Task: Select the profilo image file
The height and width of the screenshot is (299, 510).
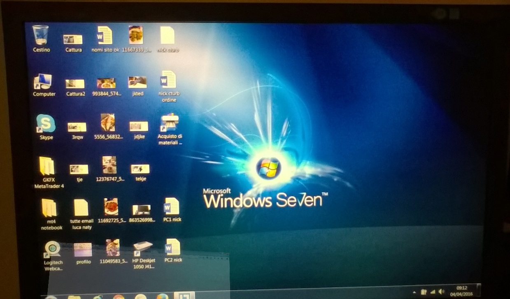Action: 83,250
